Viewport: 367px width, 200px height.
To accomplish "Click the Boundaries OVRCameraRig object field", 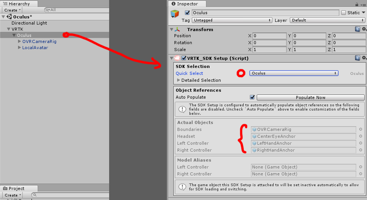I will pyautogui.click(x=304, y=129).
